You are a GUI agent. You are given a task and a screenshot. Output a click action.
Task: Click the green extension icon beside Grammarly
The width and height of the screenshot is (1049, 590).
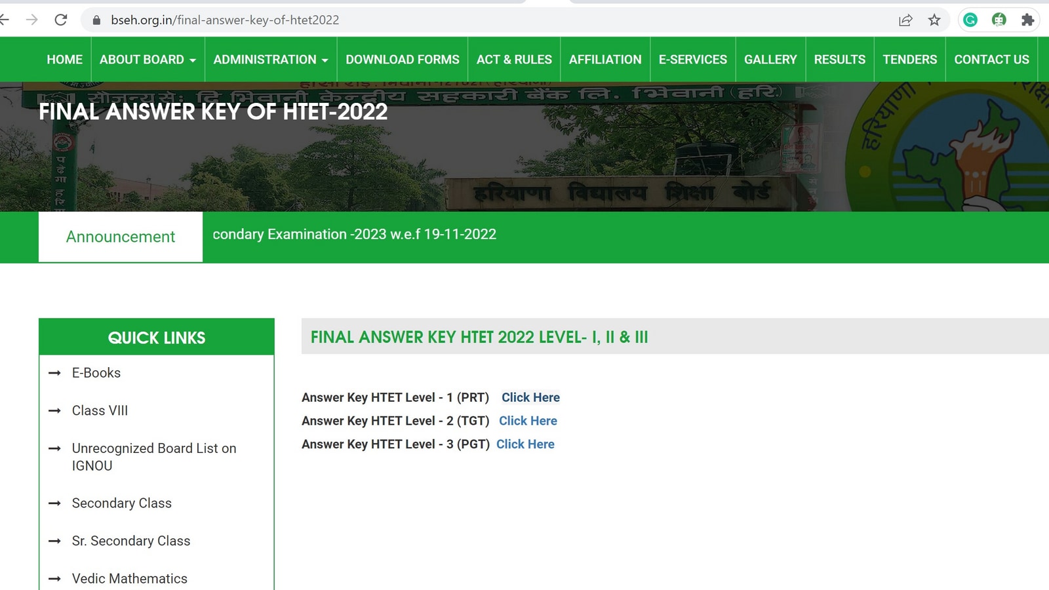tap(999, 20)
